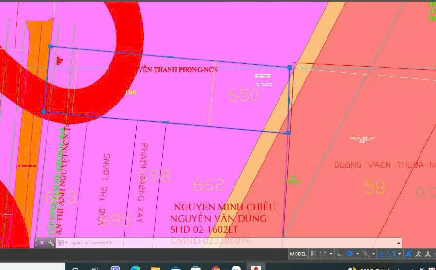Click the polar tracking icon
Image resolution: width=436 pixels, height=270 pixels.
click(349, 254)
